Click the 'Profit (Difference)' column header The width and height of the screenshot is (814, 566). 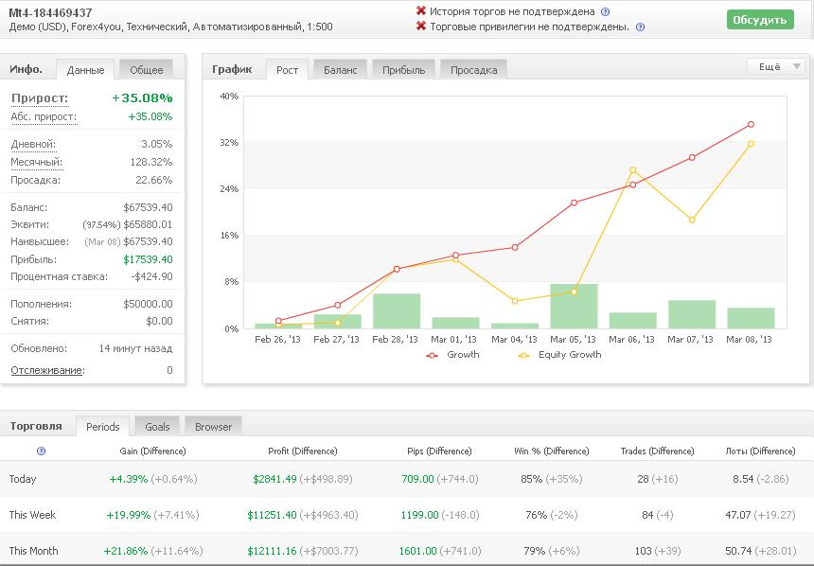(x=303, y=451)
